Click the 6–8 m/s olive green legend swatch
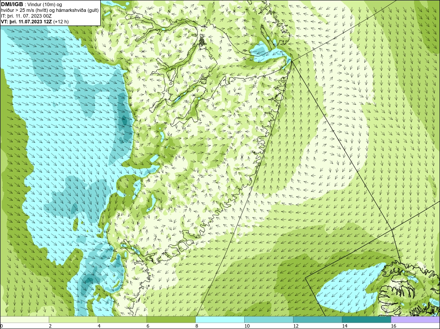 [x=171, y=320]
